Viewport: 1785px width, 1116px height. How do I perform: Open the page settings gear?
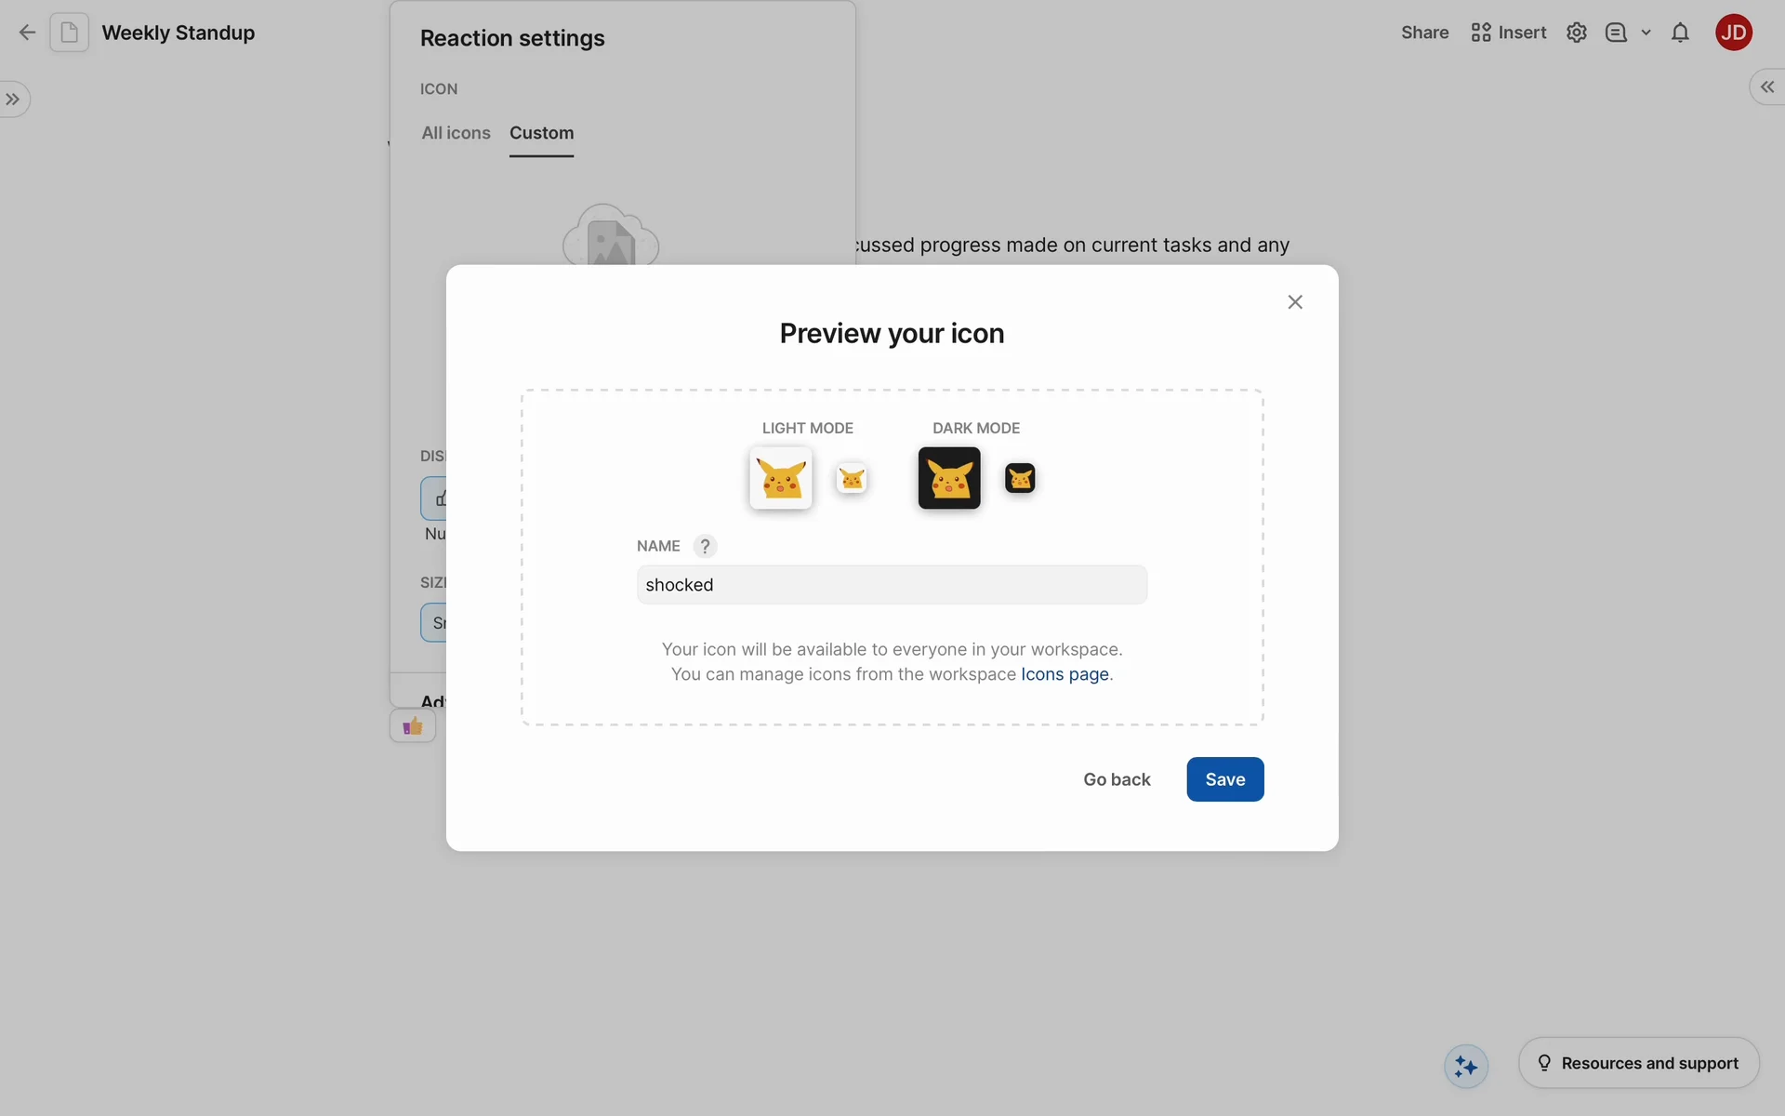click(1576, 33)
